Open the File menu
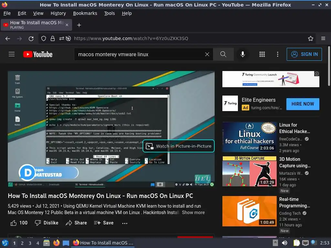Screen dimensions: 331x248 7,13
